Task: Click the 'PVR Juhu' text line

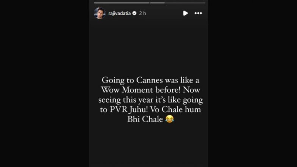Action: 150,109
